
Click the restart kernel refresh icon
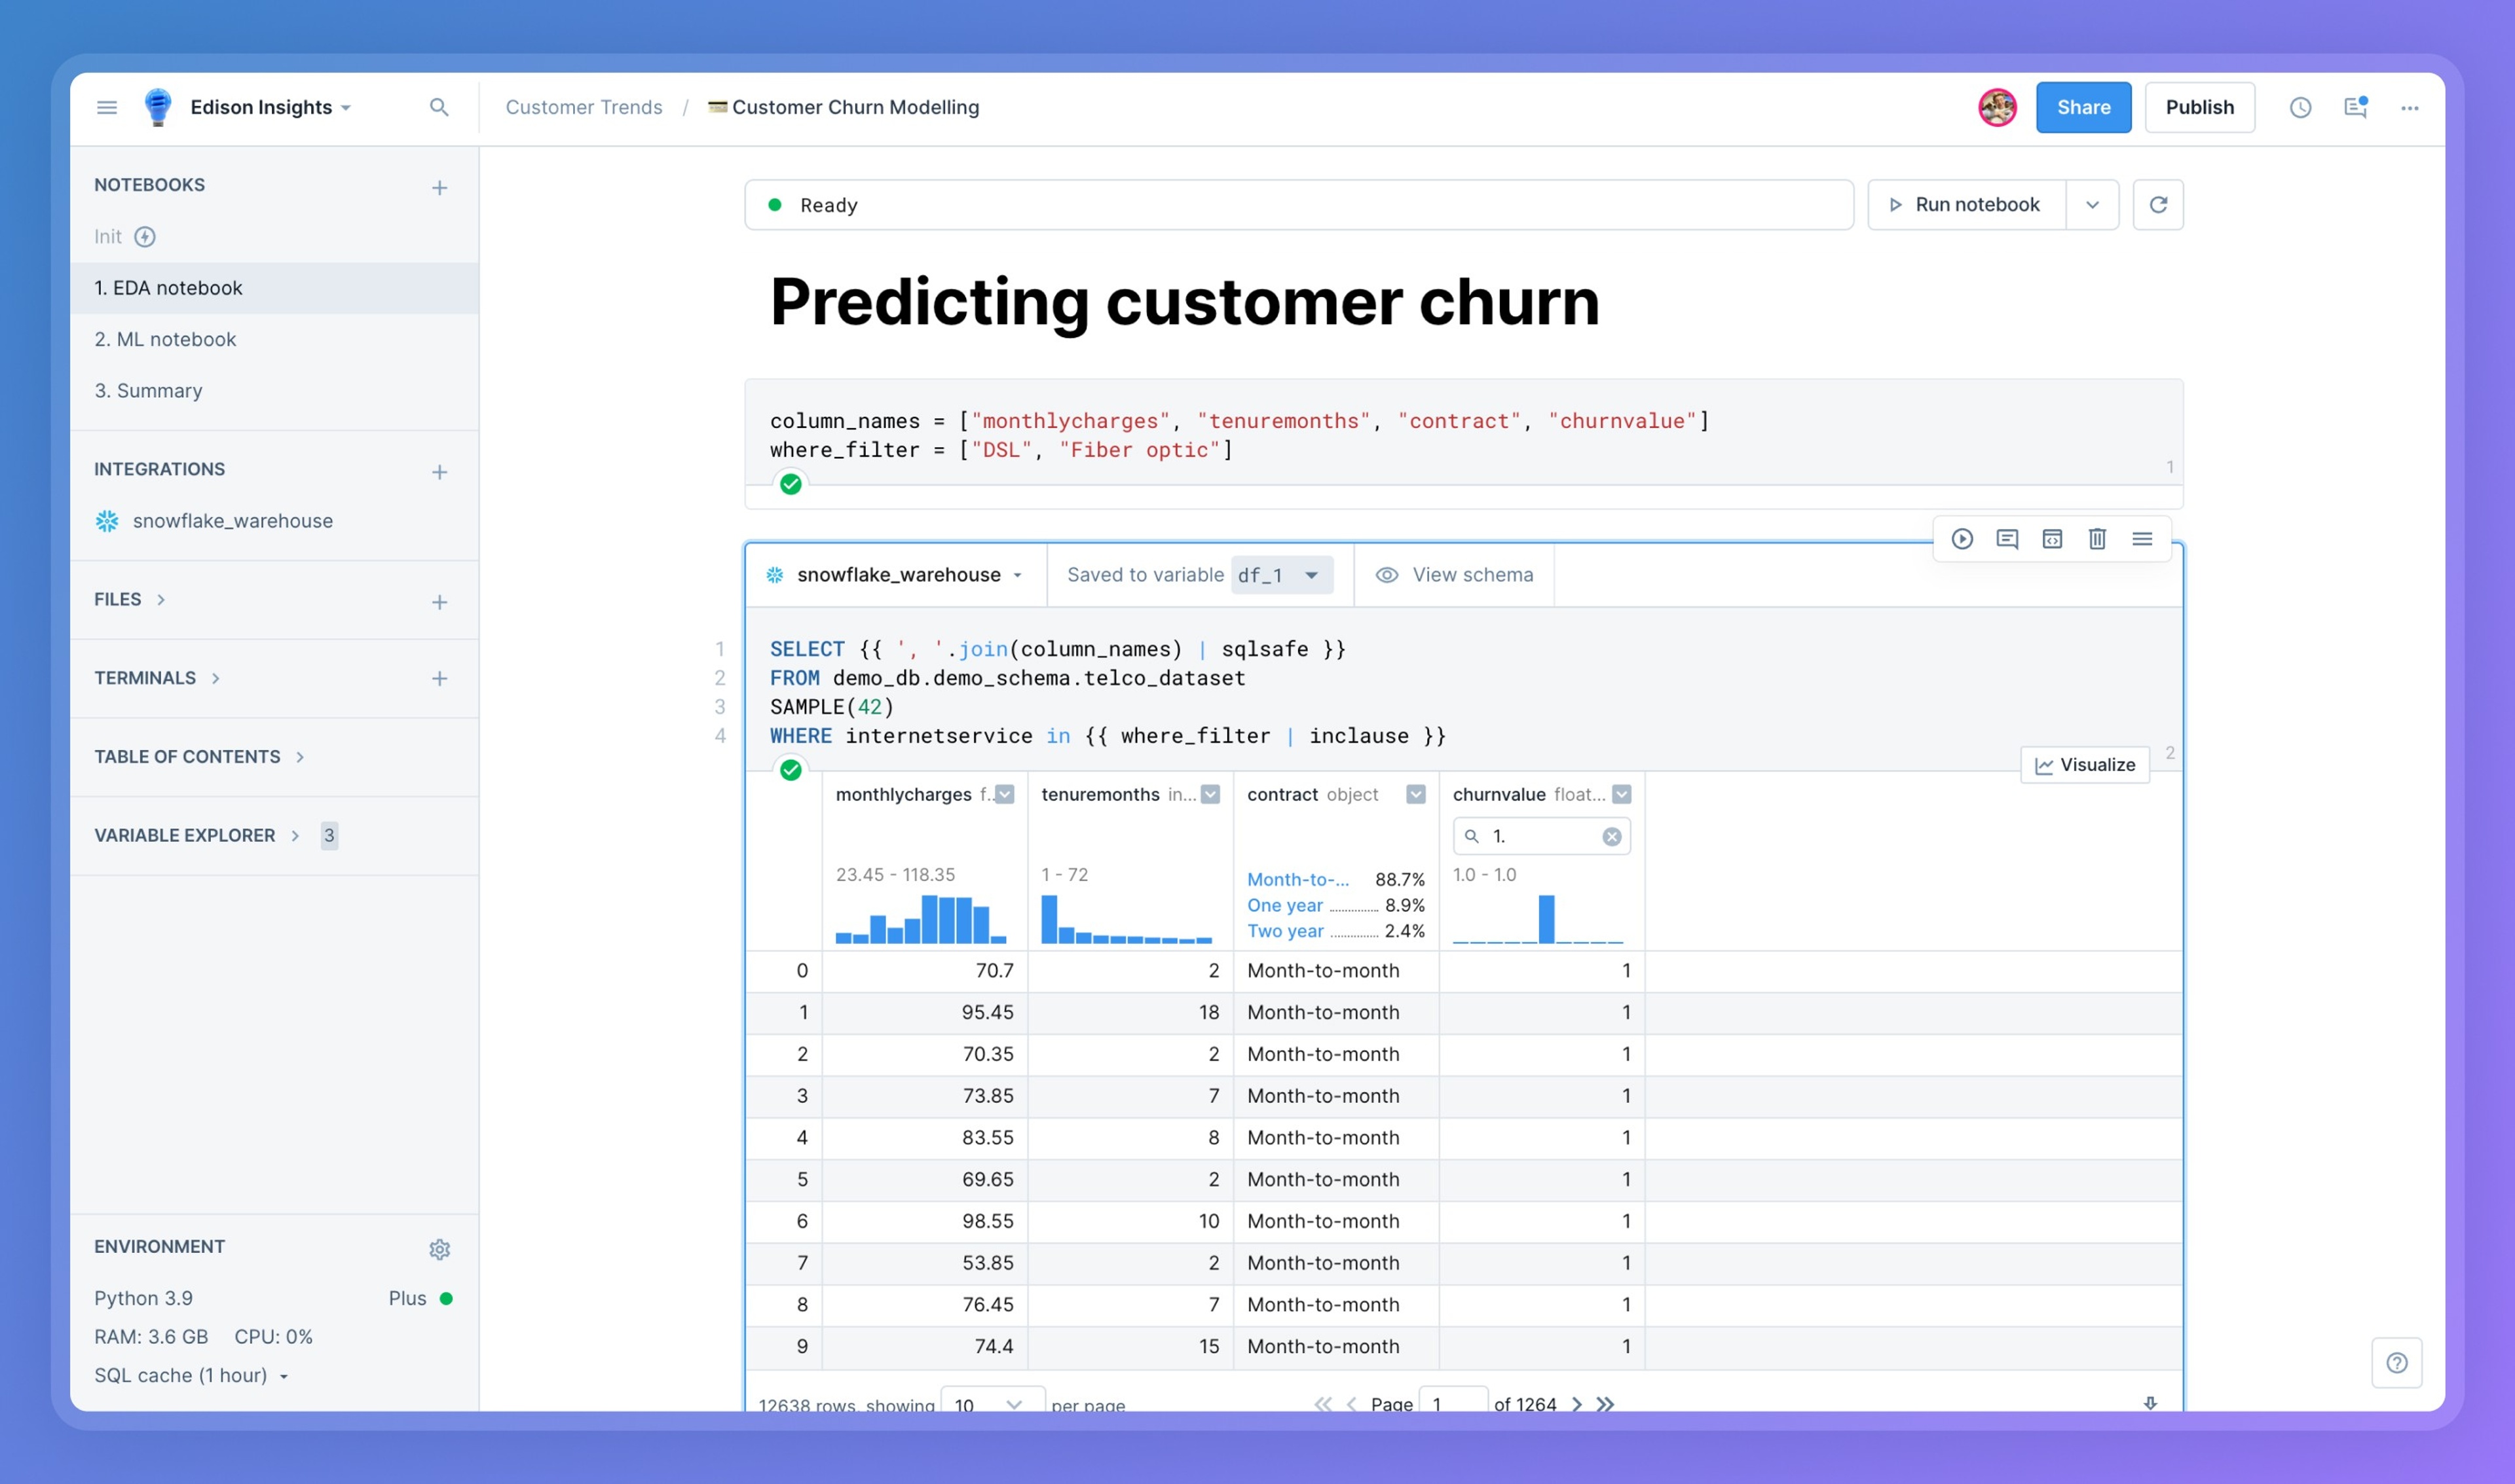point(2158,205)
